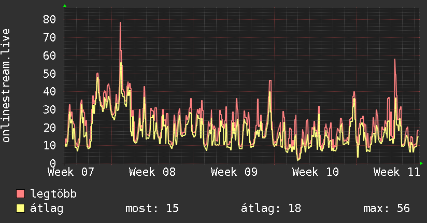Click the 70 y-axis tick label

50,37
